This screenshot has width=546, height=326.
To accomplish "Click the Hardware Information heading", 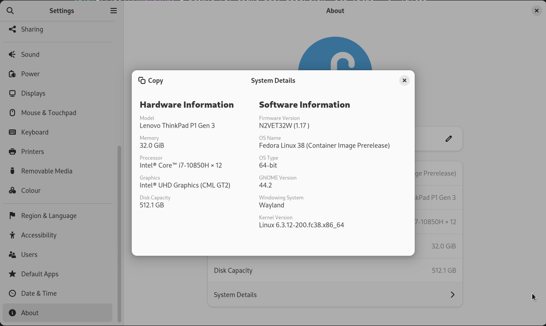I will [x=187, y=105].
